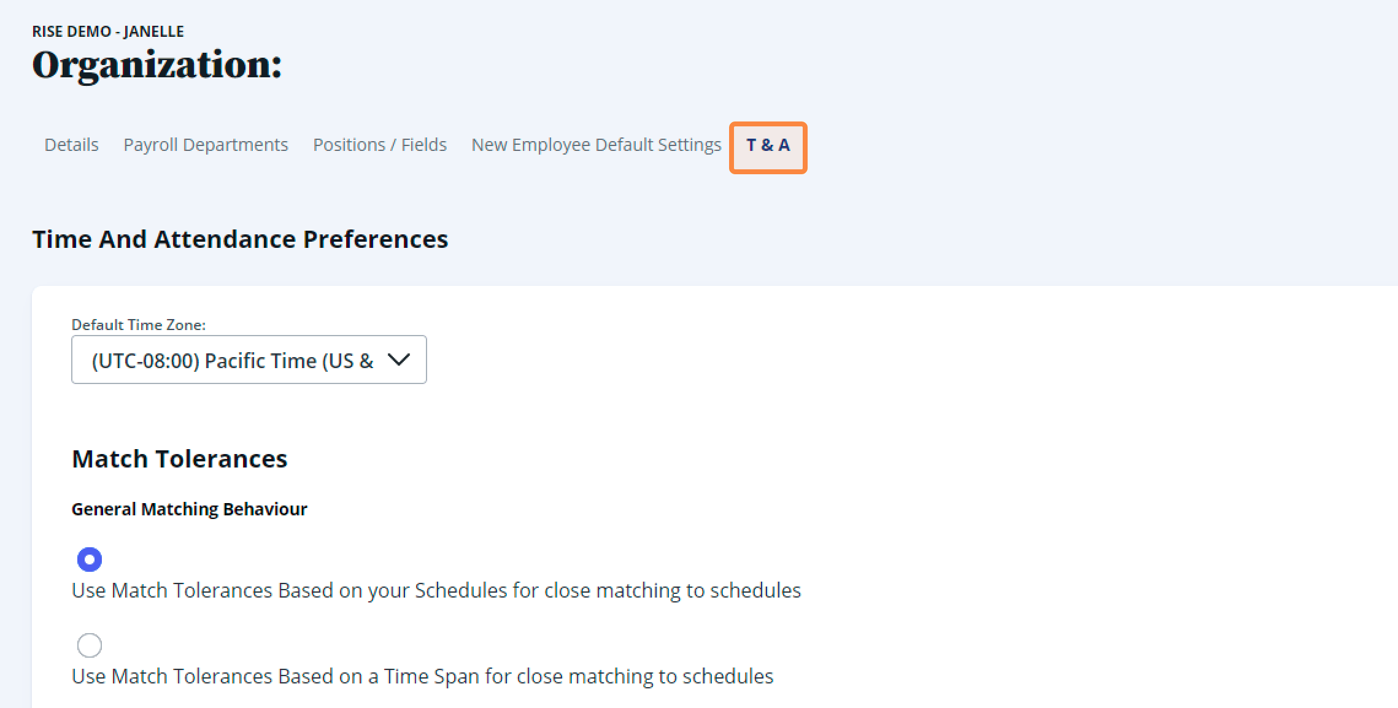
Task: Click the Schedules close matching description text
Action: click(436, 590)
